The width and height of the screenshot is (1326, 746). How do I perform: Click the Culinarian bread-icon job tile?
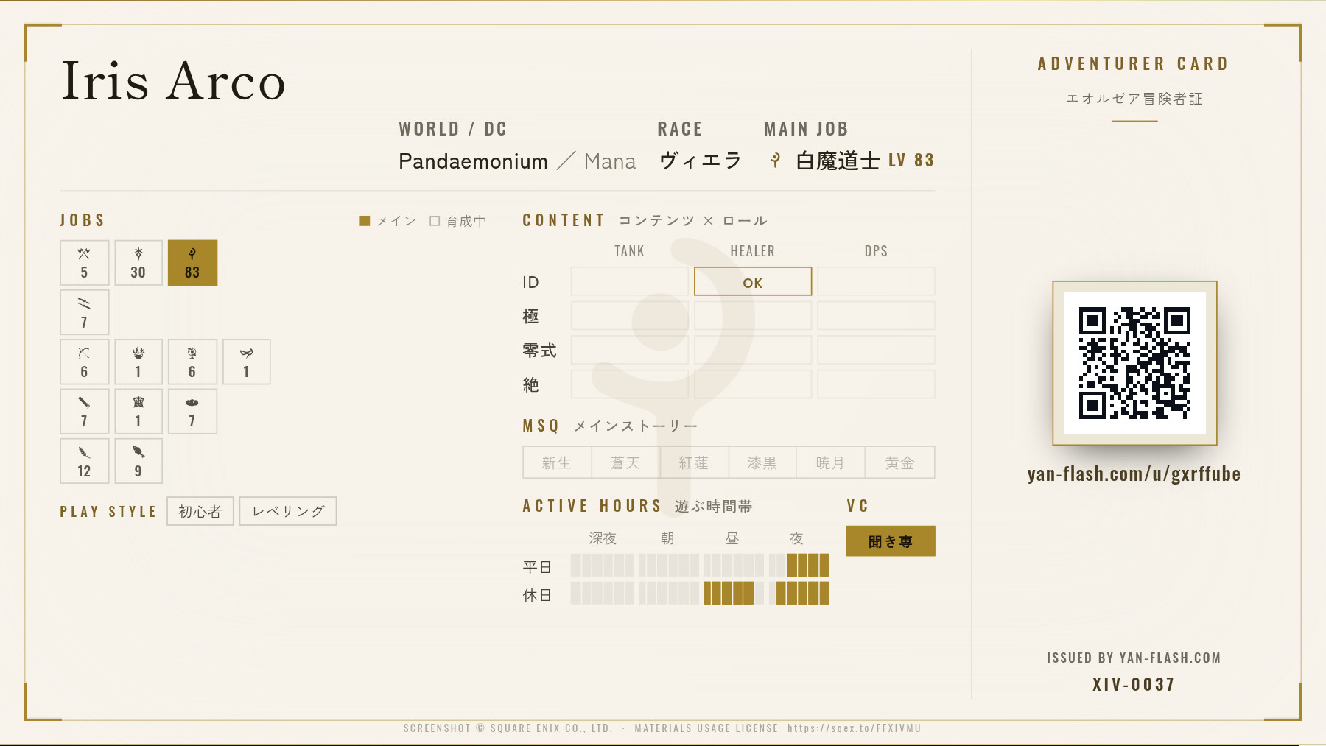click(192, 412)
